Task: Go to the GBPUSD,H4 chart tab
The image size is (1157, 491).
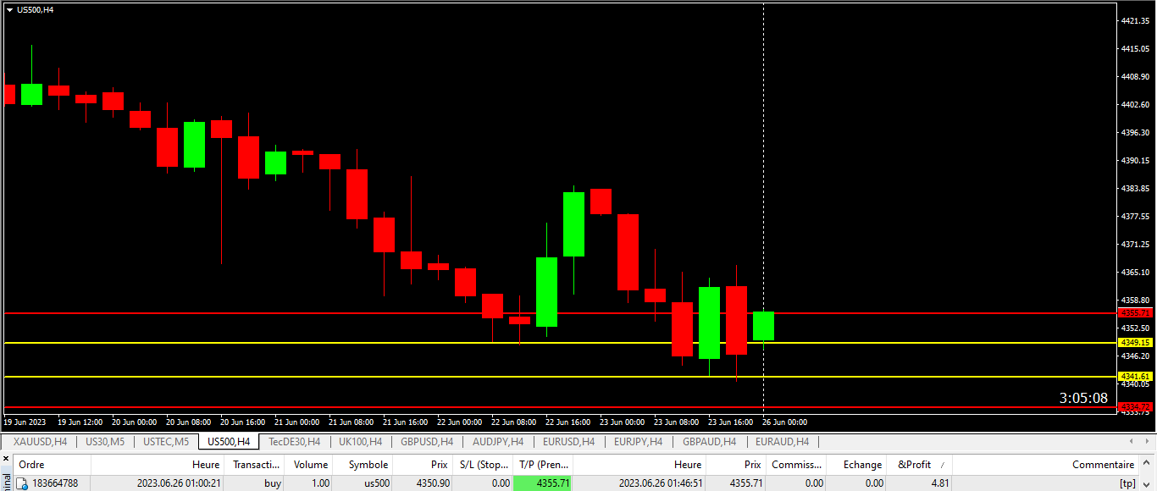Action: (427, 441)
